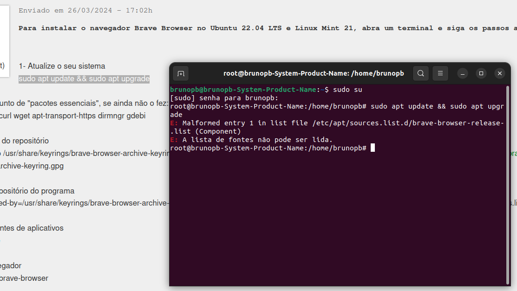Click the 'egador' text on the webpage
This screenshot has width=517, height=291.
coord(11,265)
